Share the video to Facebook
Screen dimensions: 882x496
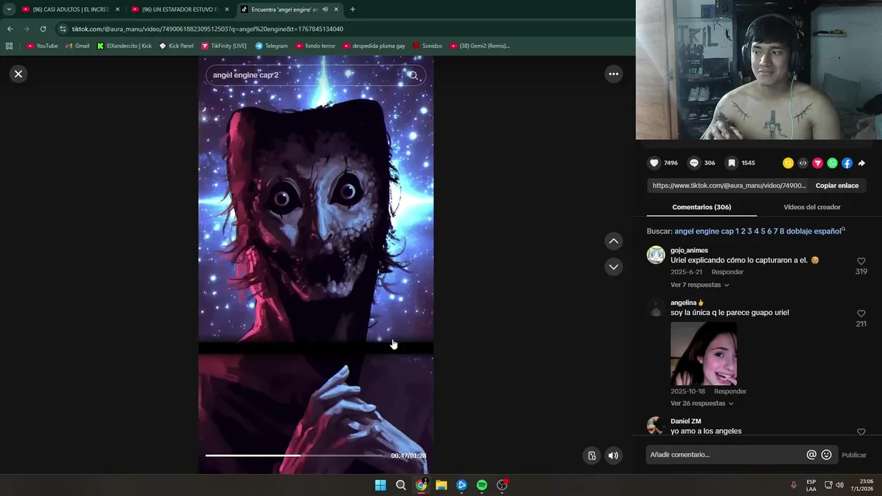(847, 163)
